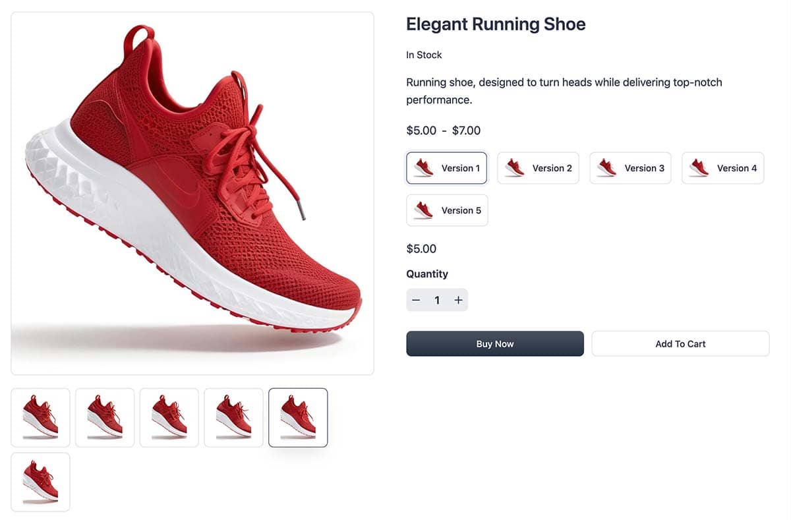Viewport: 791px width, 520px height.
Task: Click the shoe icon on Version 4
Action: click(x=698, y=167)
